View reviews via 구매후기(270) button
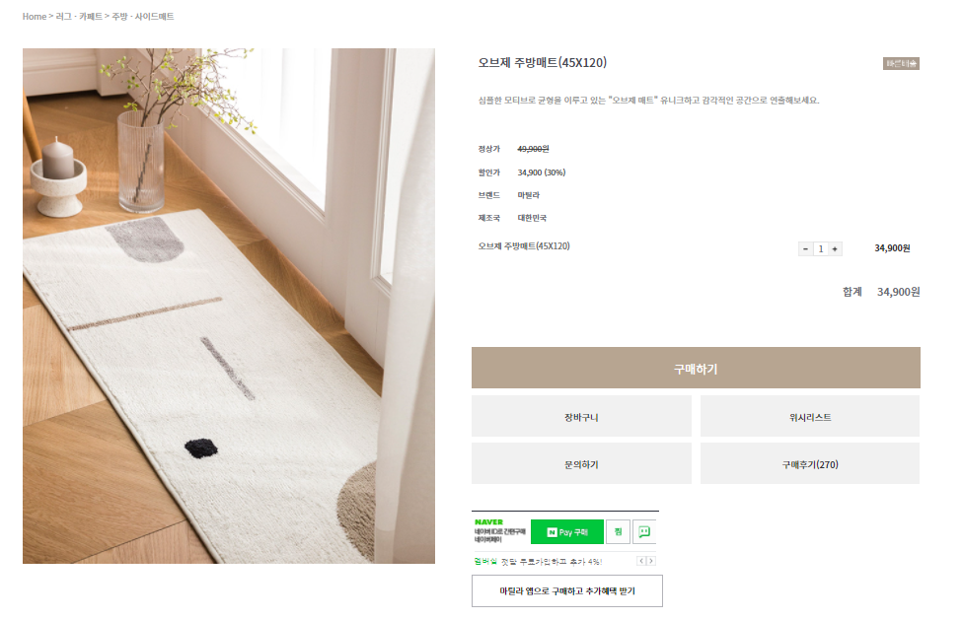 (x=809, y=463)
